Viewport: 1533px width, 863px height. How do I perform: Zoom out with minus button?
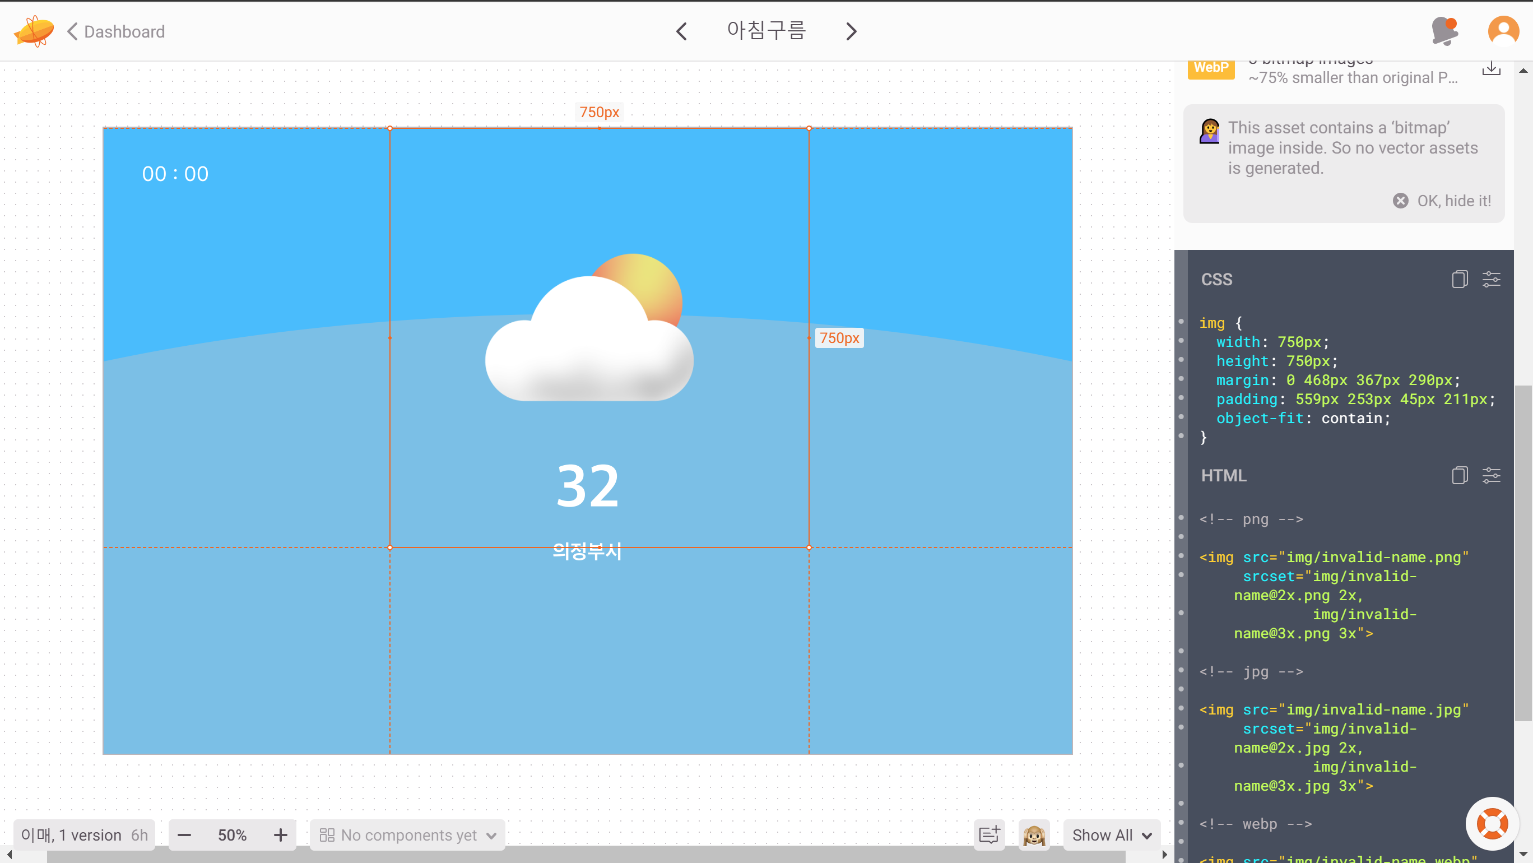[184, 835]
